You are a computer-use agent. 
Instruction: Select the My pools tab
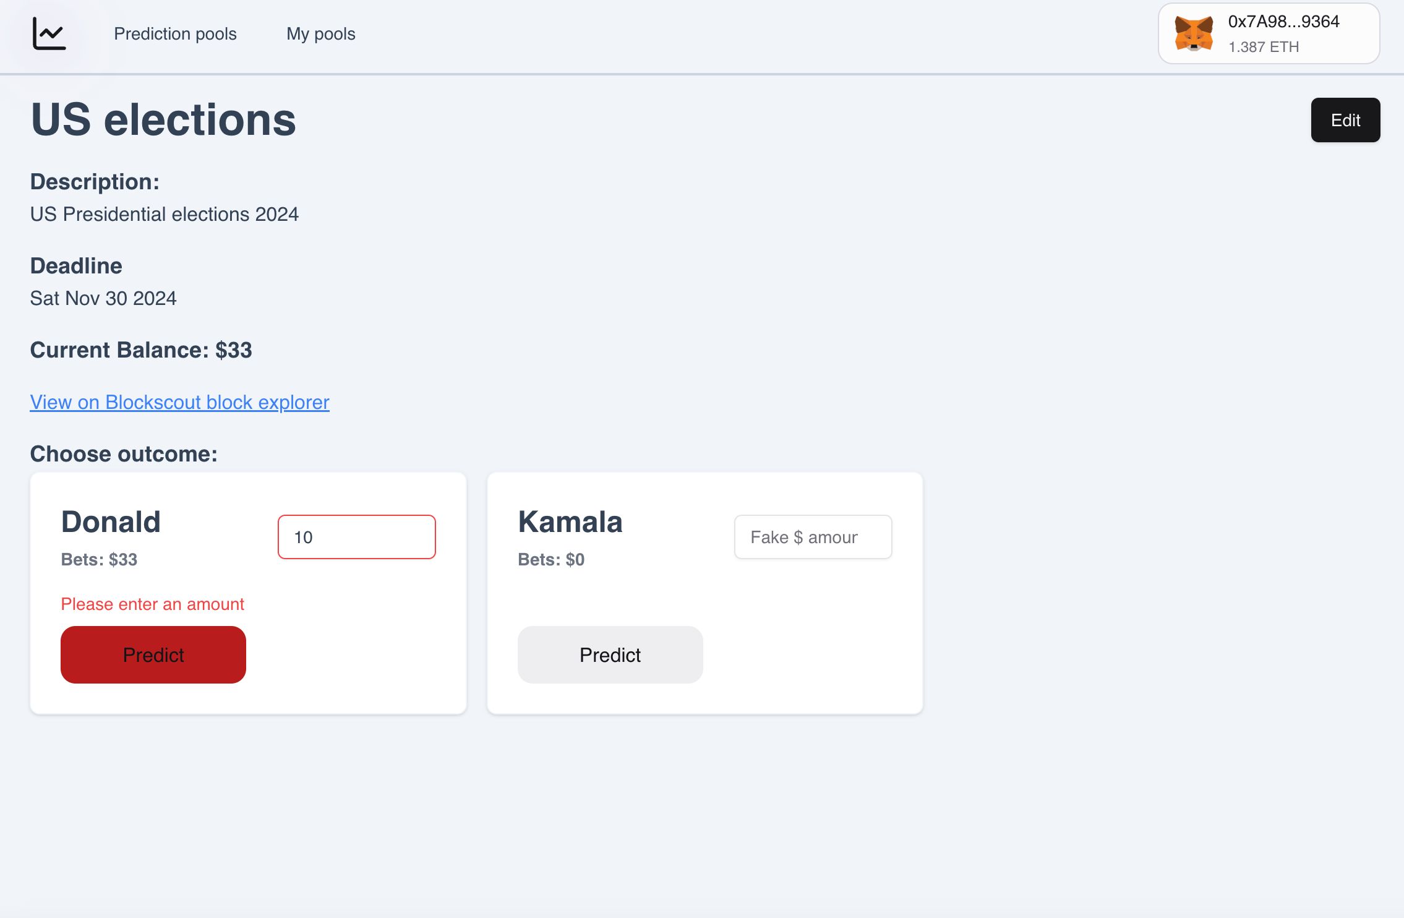[x=320, y=33]
